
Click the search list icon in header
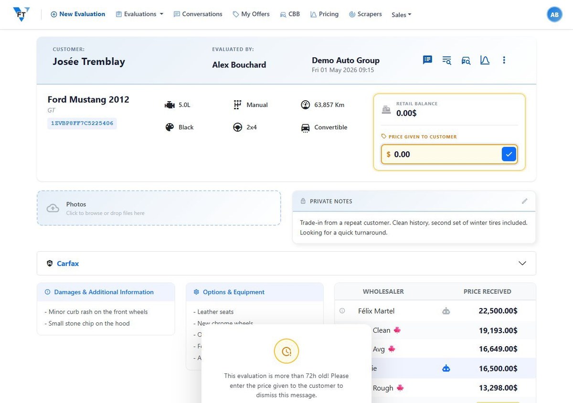point(446,60)
